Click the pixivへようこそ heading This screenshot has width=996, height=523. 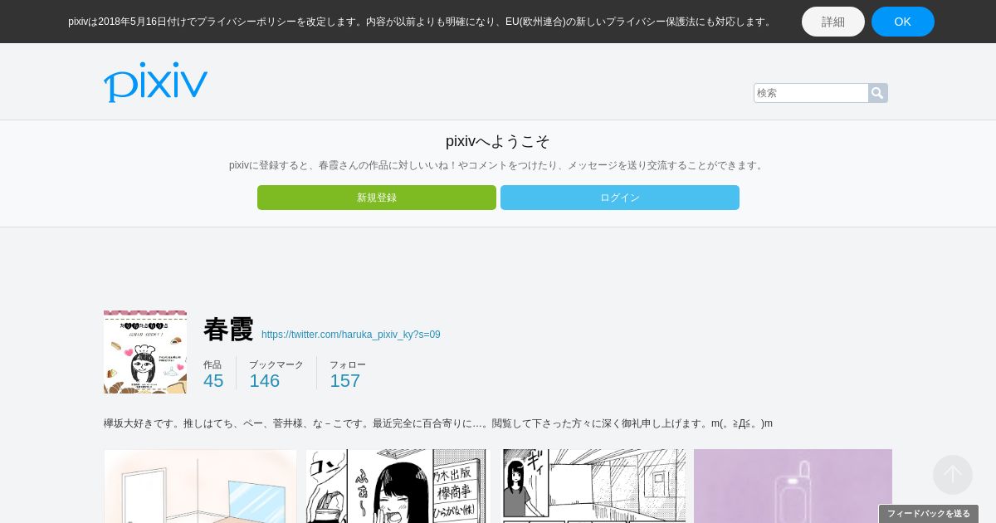click(x=498, y=141)
